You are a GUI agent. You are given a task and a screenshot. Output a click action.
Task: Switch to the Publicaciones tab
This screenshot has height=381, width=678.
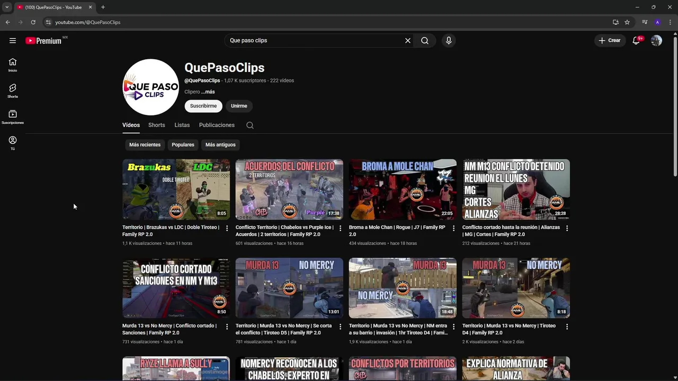[217, 125]
